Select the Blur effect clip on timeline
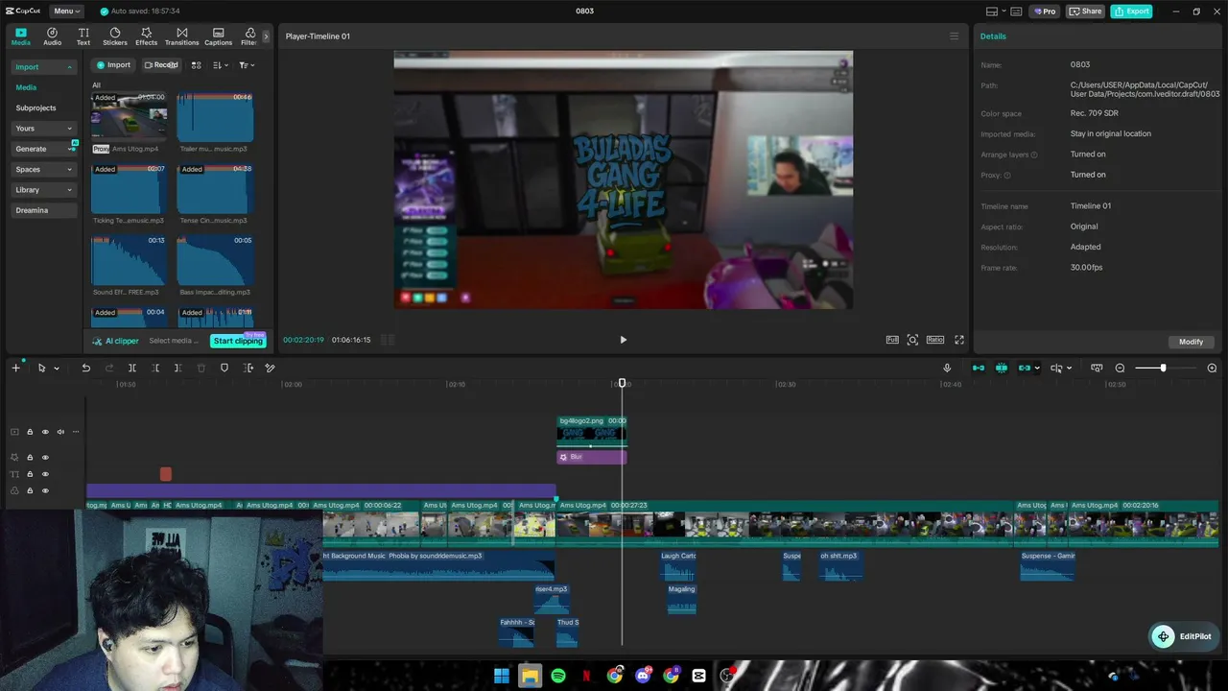This screenshot has height=691, width=1228. [592, 457]
